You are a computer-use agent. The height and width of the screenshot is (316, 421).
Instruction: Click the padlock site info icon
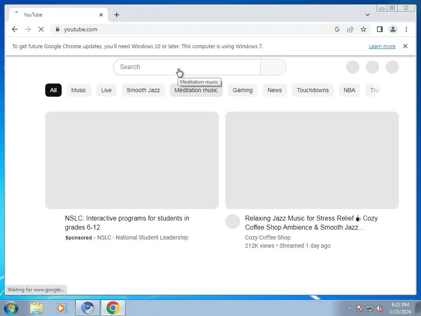point(58,29)
